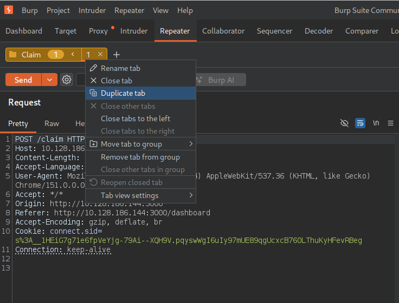Select the Repeater tool tab
This screenshot has width=399, height=303.
[175, 31]
